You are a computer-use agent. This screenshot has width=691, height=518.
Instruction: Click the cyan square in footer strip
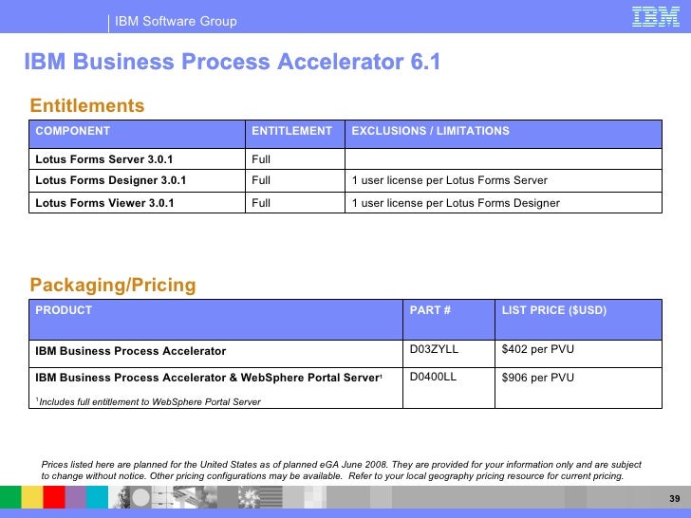[x=98, y=497]
